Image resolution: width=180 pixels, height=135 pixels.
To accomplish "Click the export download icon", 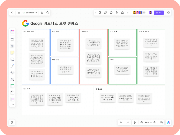I will coord(42,13).
